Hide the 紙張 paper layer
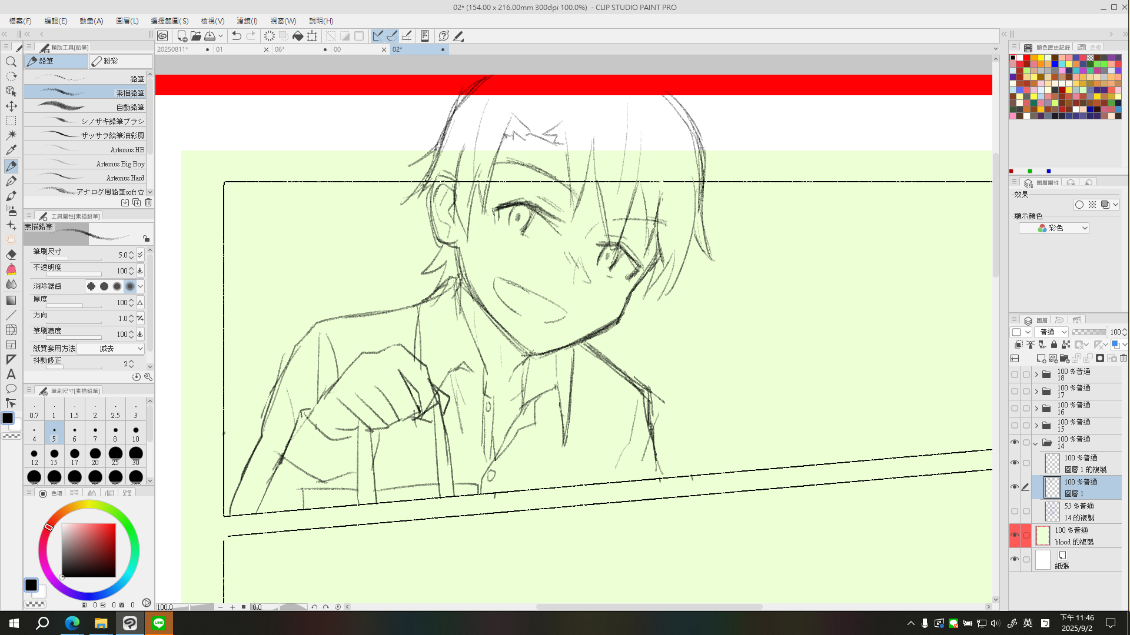The image size is (1130, 635). pos(1014,559)
